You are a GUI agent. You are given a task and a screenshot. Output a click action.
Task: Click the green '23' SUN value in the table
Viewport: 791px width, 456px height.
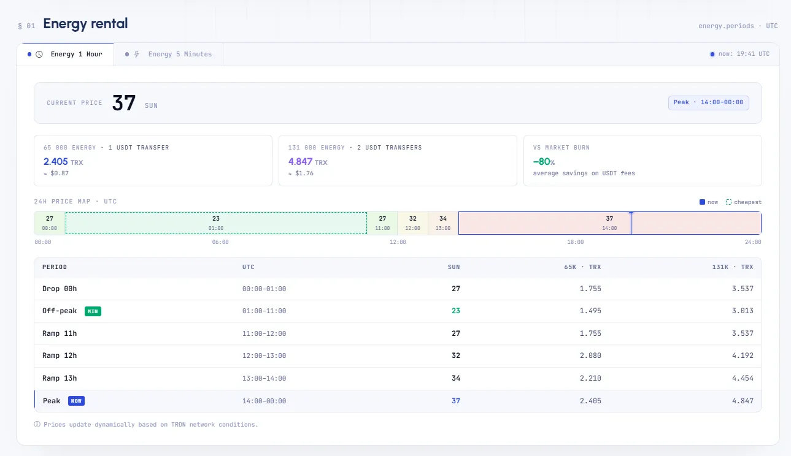pos(456,311)
